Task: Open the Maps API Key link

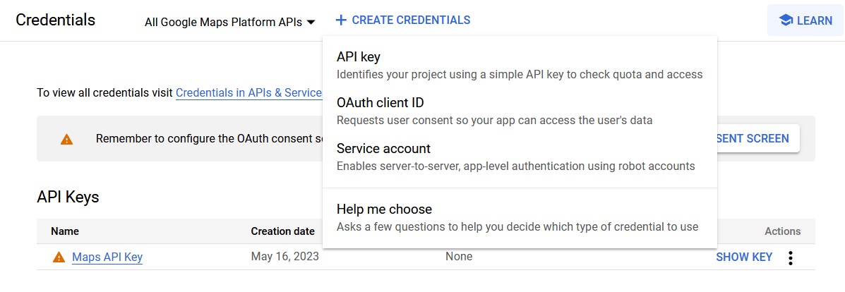Action: tap(107, 257)
